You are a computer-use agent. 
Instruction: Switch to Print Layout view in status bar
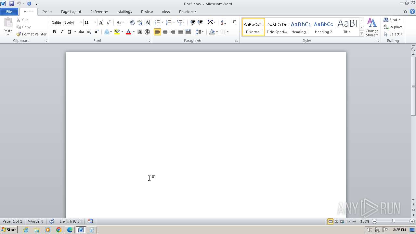pos(330,221)
